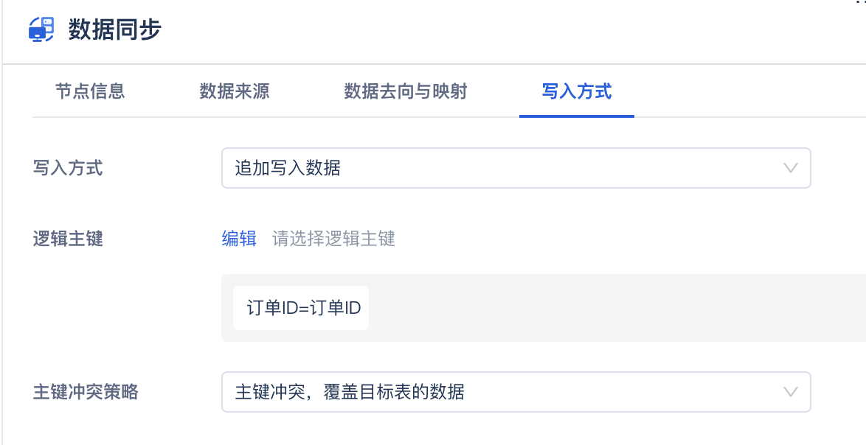Image resolution: width=866 pixels, height=445 pixels.
Task: Go to the 数据去向与映射 tab
Action: tap(406, 91)
